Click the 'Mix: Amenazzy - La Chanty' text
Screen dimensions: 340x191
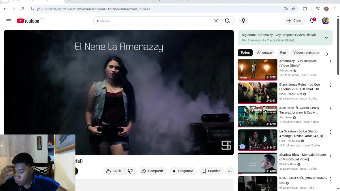click(268, 40)
